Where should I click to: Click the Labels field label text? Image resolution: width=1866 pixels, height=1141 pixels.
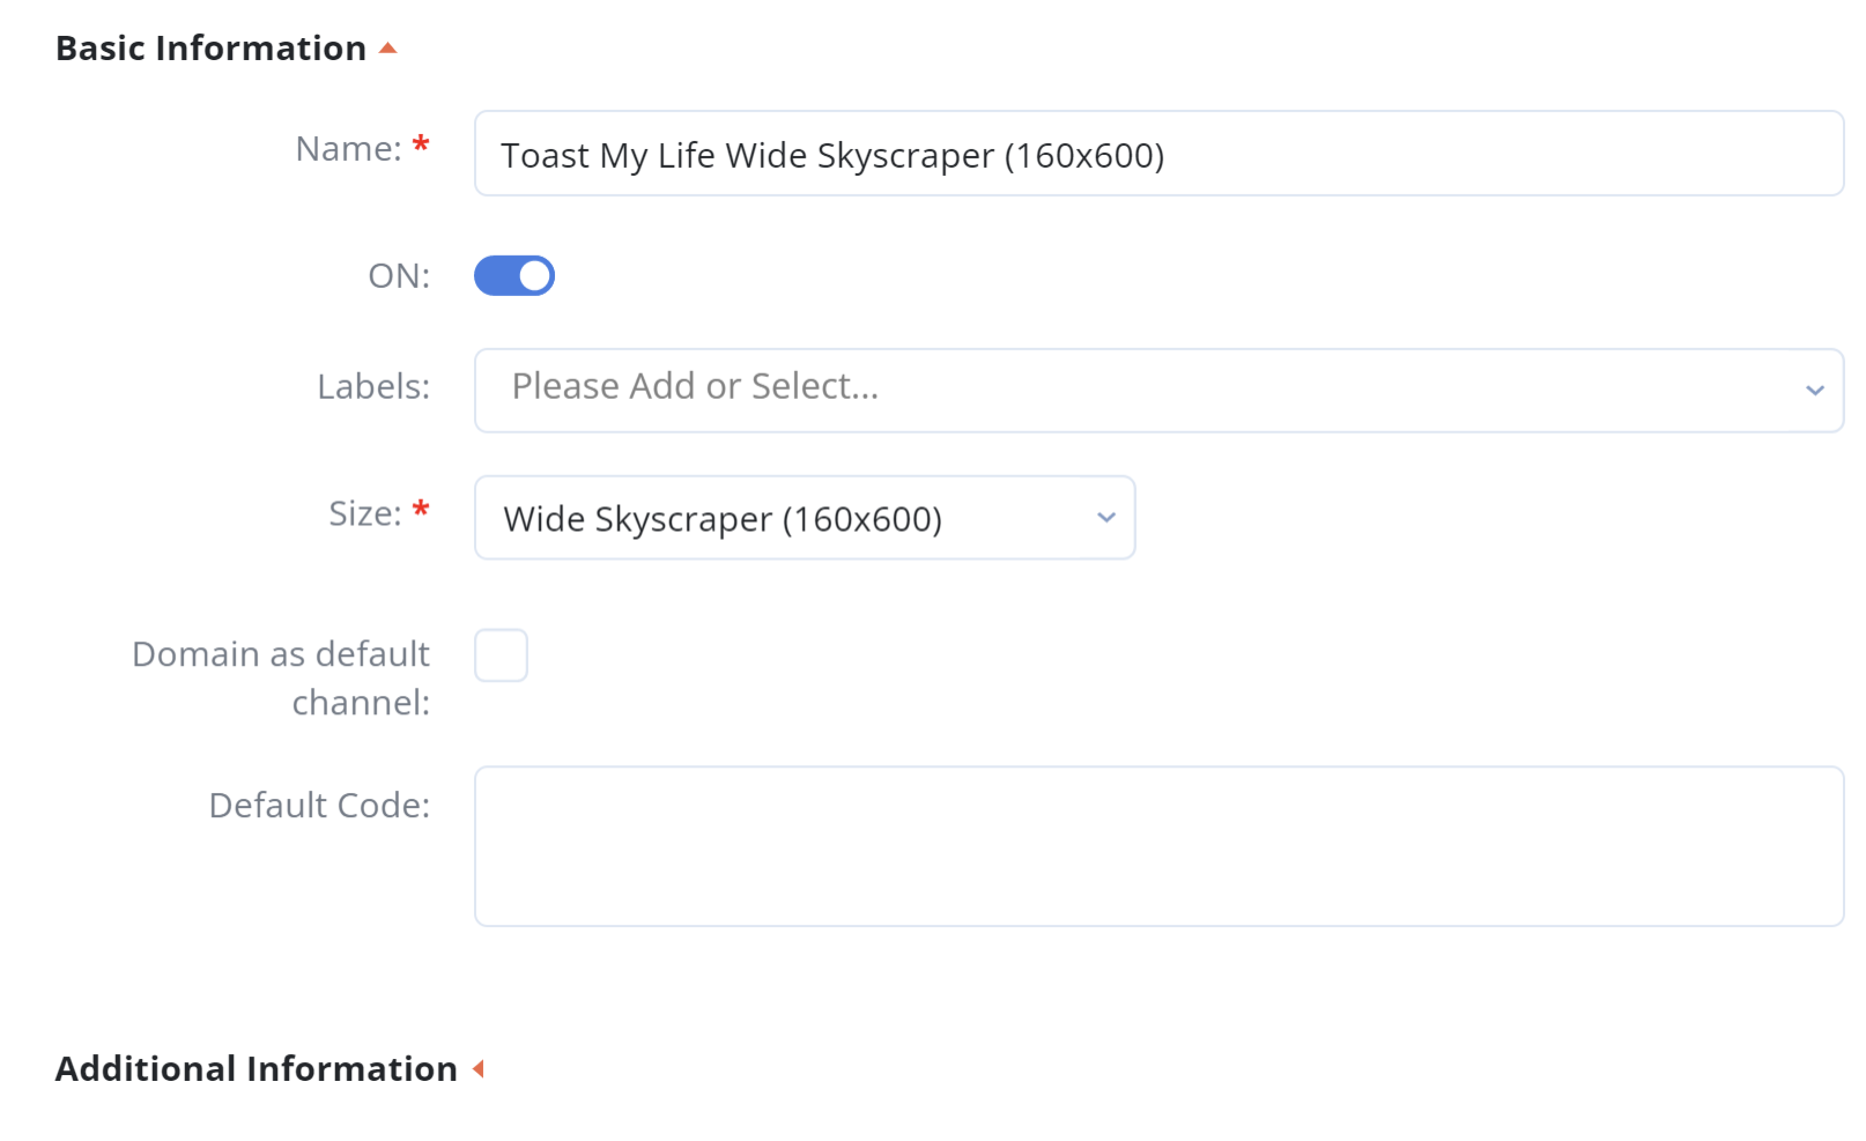point(373,388)
